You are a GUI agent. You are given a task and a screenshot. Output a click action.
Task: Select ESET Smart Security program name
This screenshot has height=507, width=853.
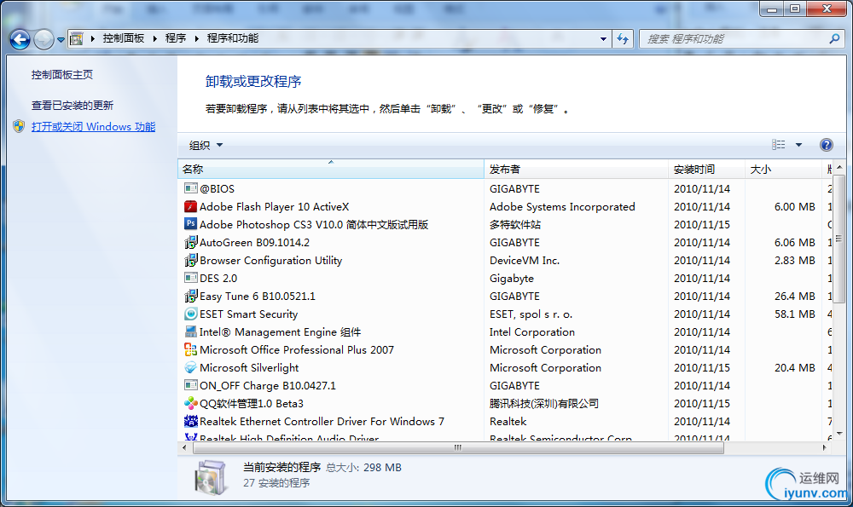(x=248, y=314)
